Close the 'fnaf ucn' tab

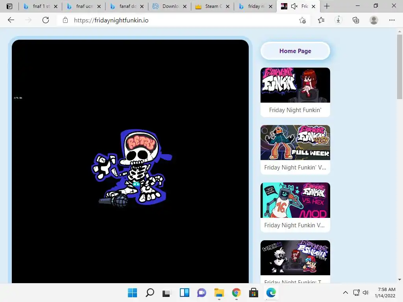pos(99,6)
